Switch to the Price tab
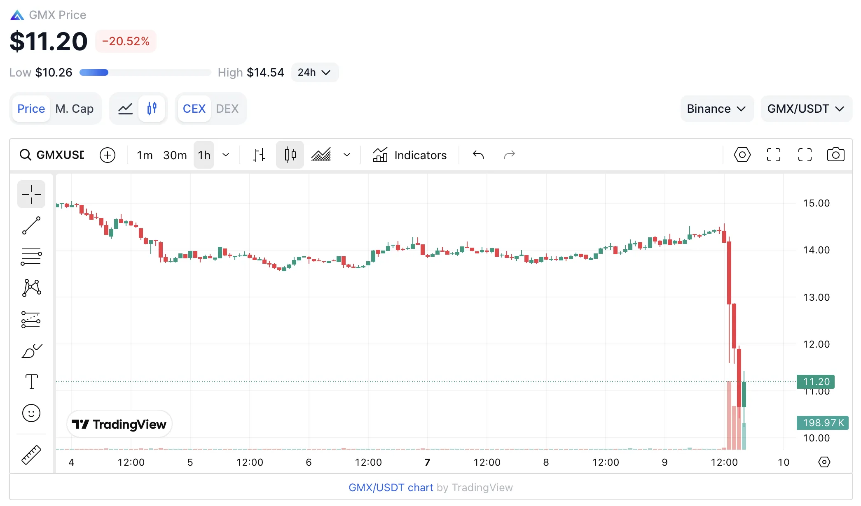 [31, 109]
